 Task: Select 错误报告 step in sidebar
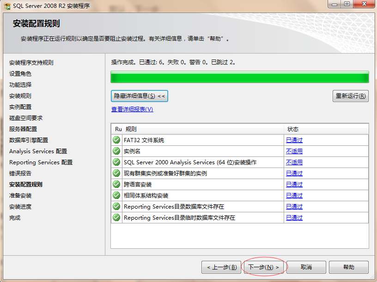20,174
